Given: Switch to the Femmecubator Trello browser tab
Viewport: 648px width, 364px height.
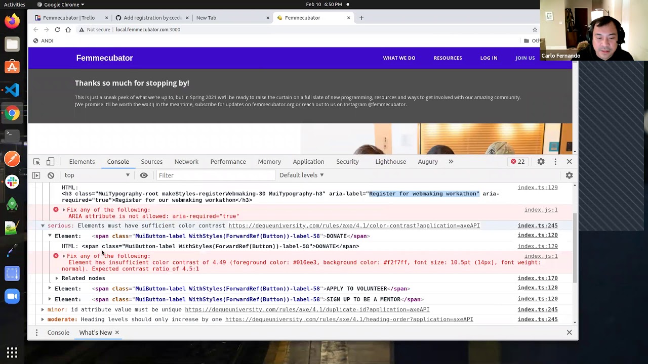Looking at the screenshot, I should pyautogui.click(x=69, y=18).
